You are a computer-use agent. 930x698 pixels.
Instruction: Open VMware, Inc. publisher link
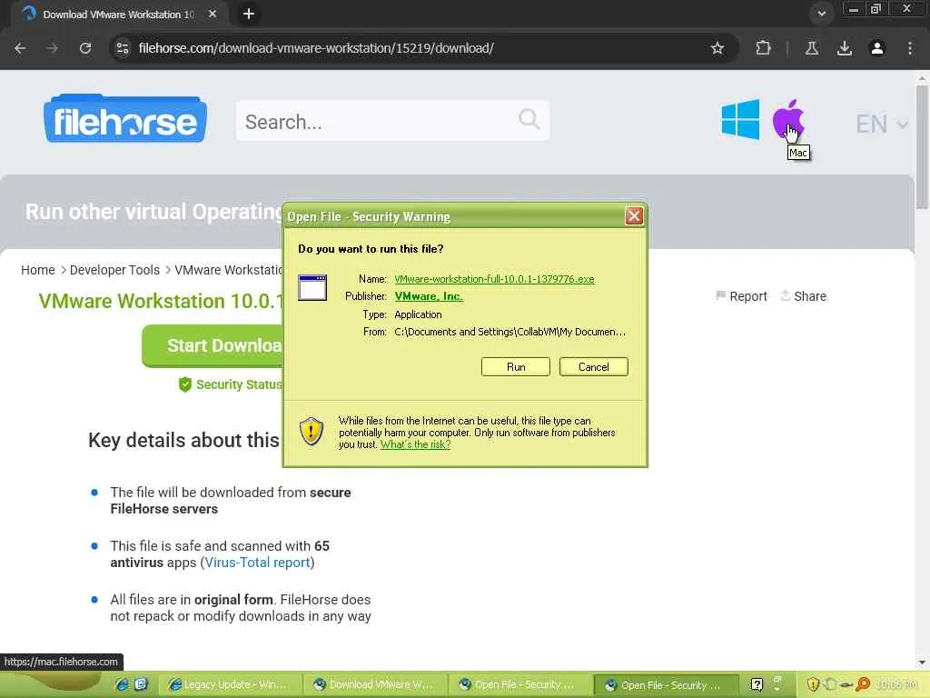pyautogui.click(x=429, y=296)
